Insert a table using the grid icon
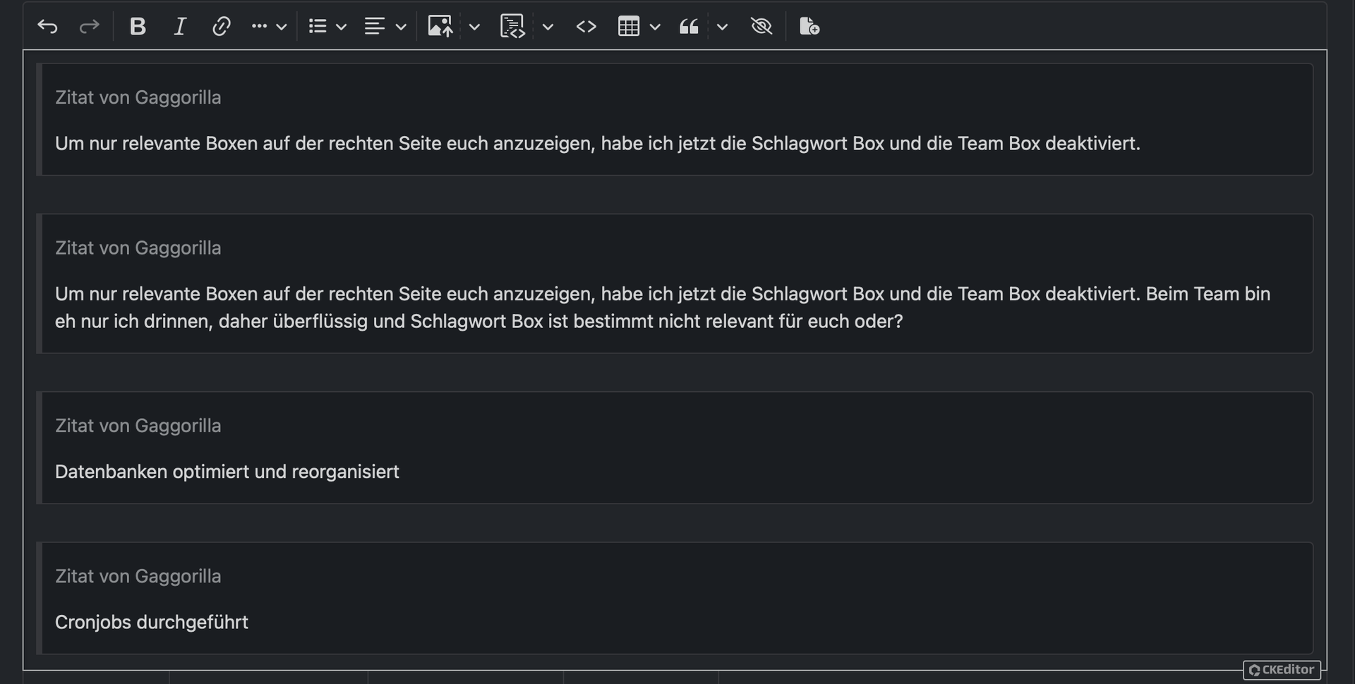Screen dimensions: 1355x684 tap(628, 27)
